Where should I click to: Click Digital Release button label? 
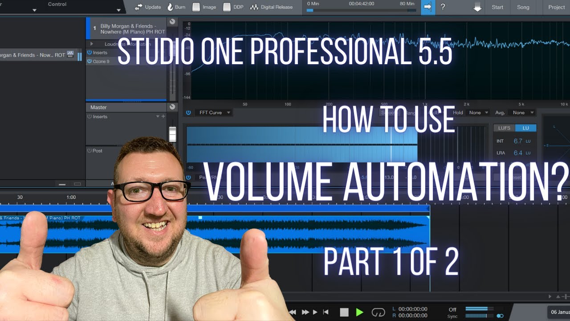(x=277, y=7)
